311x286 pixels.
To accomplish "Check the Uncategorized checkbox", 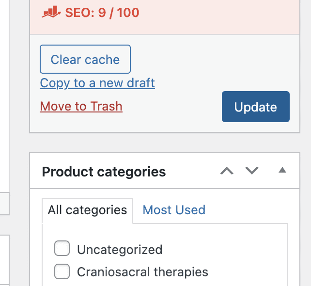I will coord(62,248).
